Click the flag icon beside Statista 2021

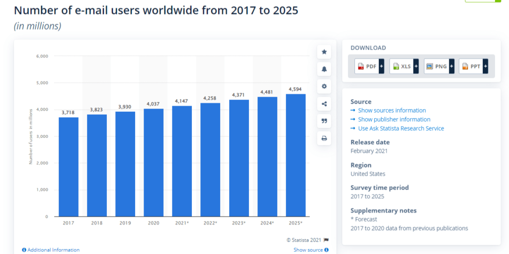pyautogui.click(x=326, y=240)
